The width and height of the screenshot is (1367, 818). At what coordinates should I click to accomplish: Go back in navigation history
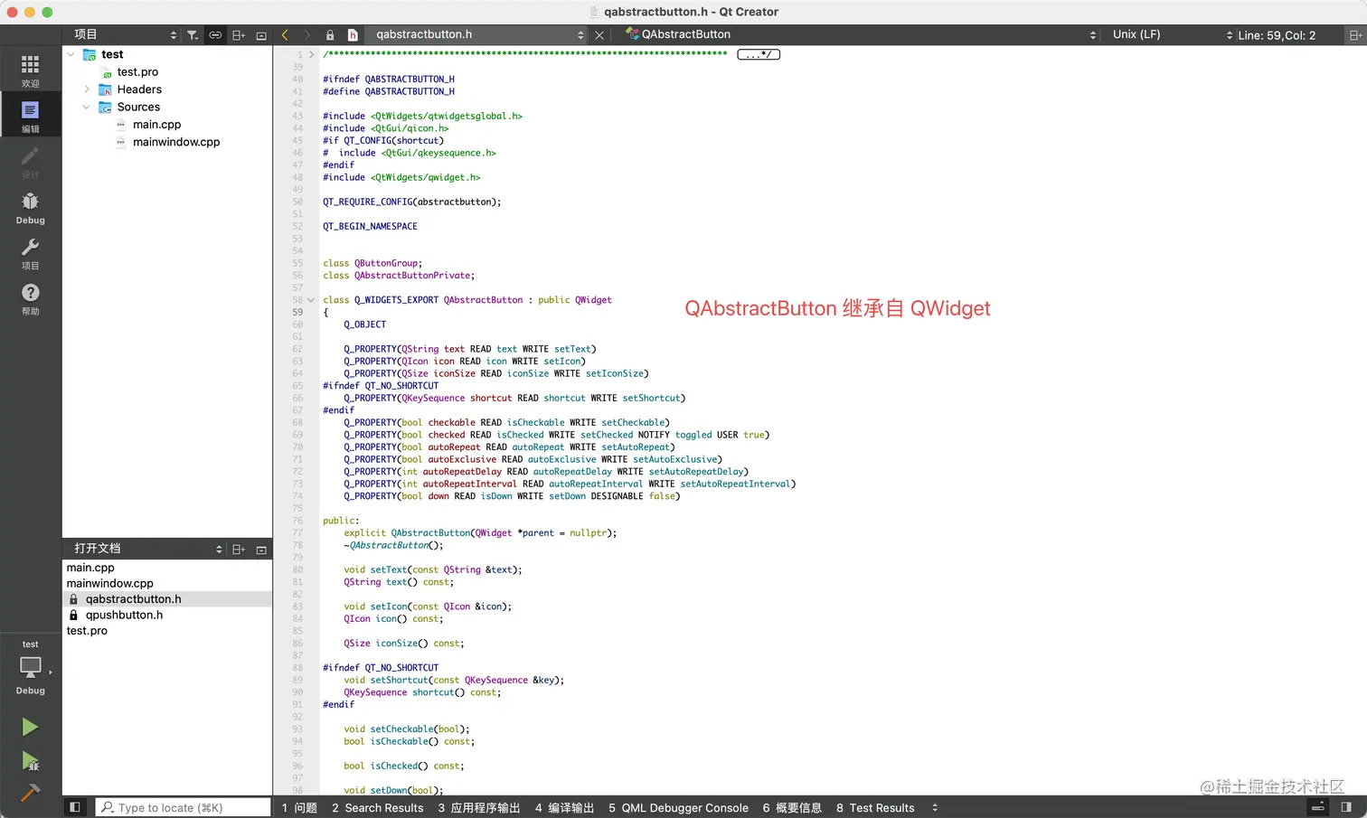[285, 35]
